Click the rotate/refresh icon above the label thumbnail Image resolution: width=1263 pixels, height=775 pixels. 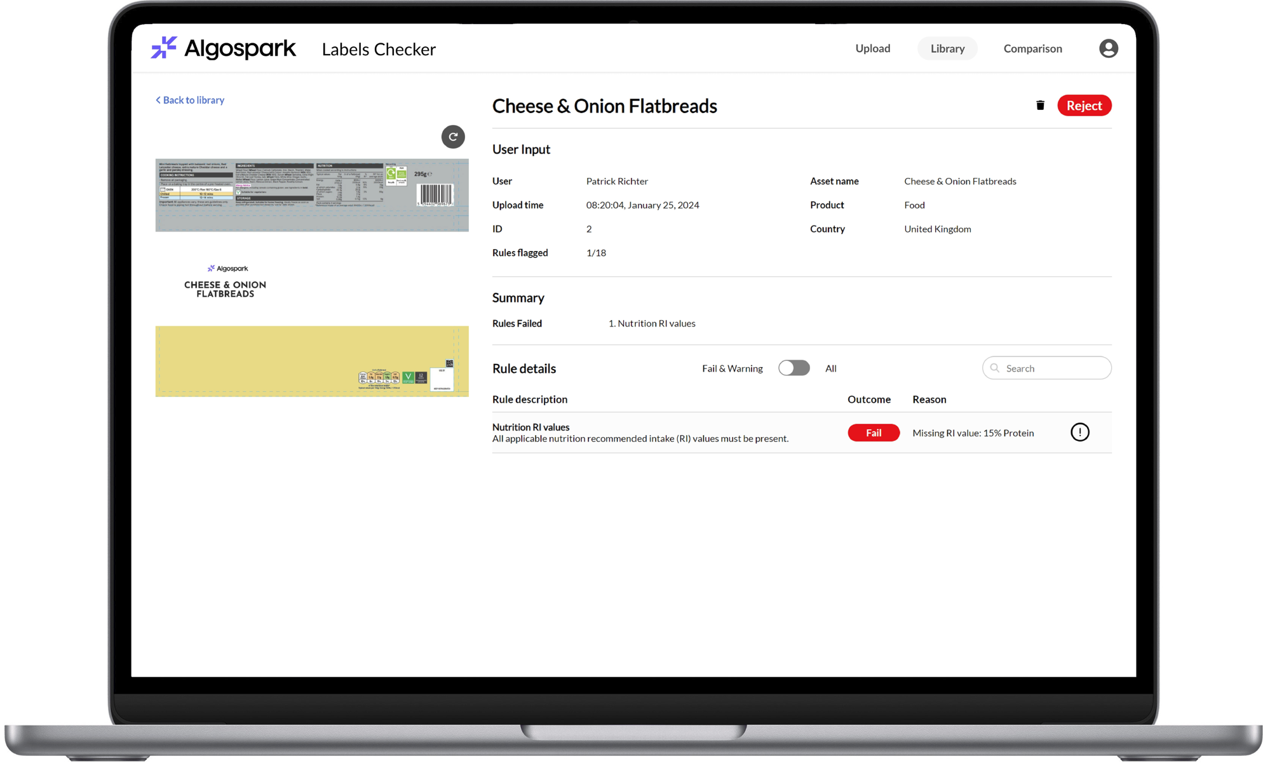[x=453, y=137]
